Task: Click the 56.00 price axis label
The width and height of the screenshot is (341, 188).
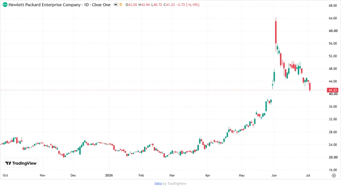Action: pos(333,43)
